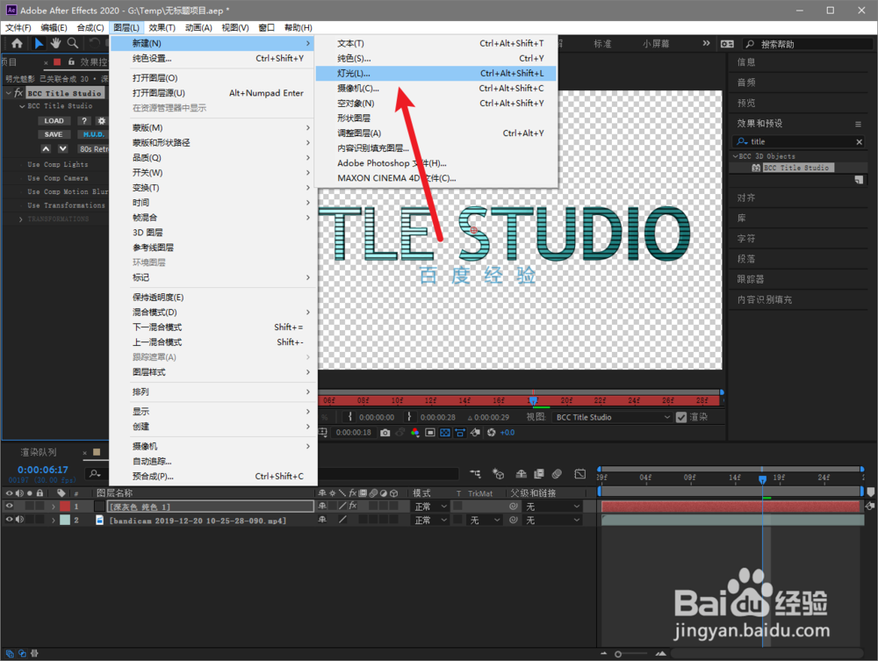Open the blend mode dropdown for layer 1

430,506
